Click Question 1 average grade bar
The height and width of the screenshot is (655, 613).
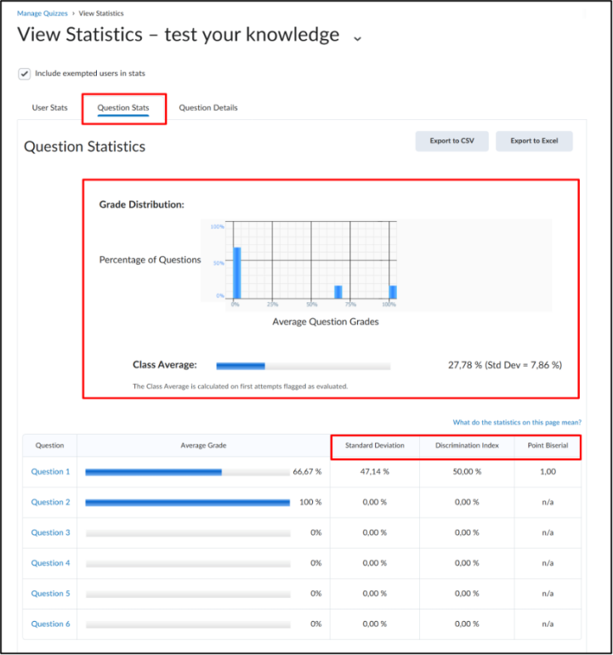tap(187, 472)
